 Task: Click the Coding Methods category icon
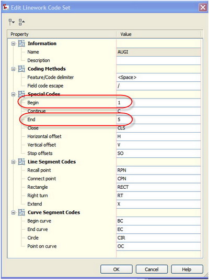pos(21,69)
